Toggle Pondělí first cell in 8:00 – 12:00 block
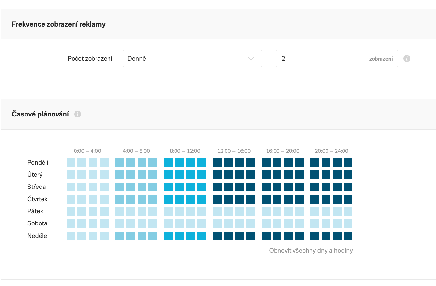Viewport: 436px width, 286px height. click(x=168, y=163)
